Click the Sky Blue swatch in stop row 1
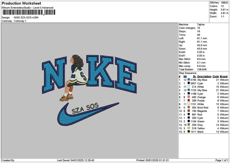Image resolution: width=230 pixels, height=163 pixels. pos(189,80)
